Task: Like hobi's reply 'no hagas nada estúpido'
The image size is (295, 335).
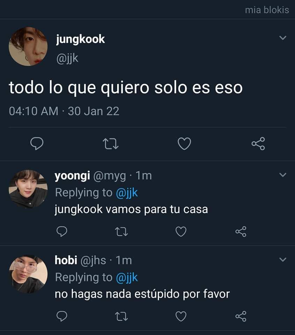Action: pyautogui.click(x=181, y=317)
